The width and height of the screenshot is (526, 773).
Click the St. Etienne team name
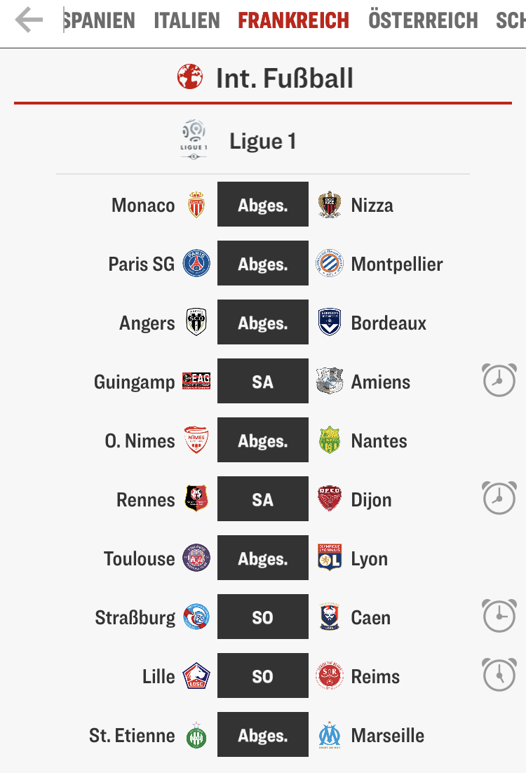(x=132, y=736)
